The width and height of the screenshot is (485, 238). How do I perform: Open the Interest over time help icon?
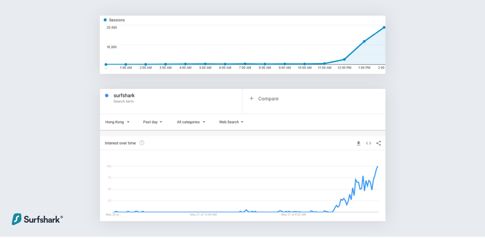click(142, 143)
